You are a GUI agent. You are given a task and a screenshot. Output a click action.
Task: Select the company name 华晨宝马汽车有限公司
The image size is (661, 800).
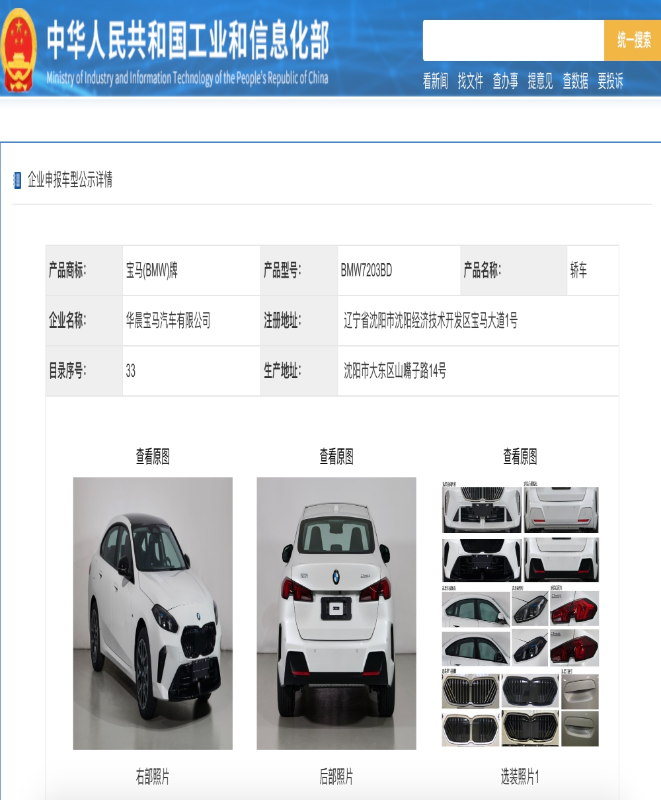point(168,321)
